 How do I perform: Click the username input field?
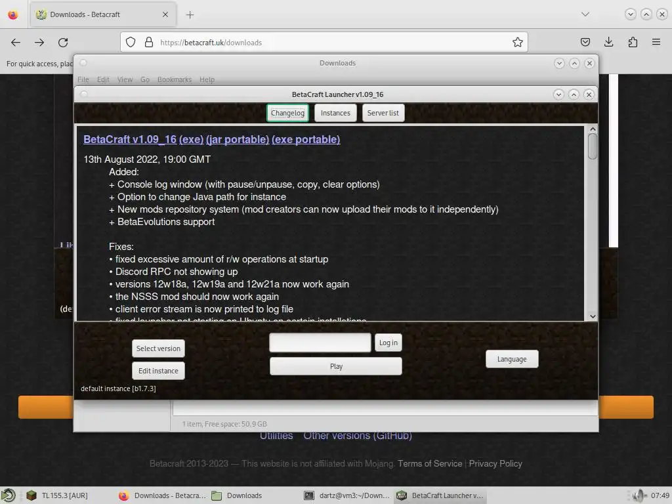point(320,343)
